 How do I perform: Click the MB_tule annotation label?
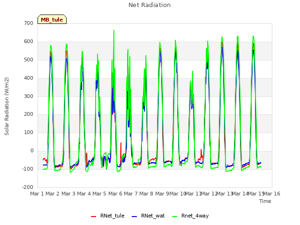[x=52, y=20]
